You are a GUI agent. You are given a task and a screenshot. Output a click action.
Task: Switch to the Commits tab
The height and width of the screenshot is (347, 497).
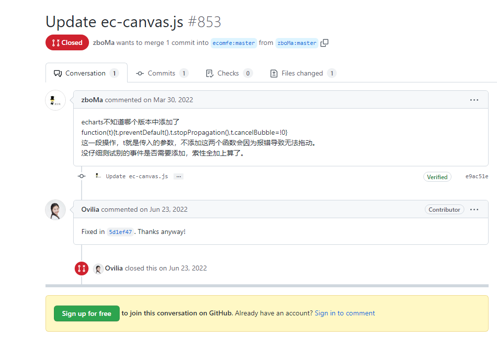pyautogui.click(x=162, y=73)
